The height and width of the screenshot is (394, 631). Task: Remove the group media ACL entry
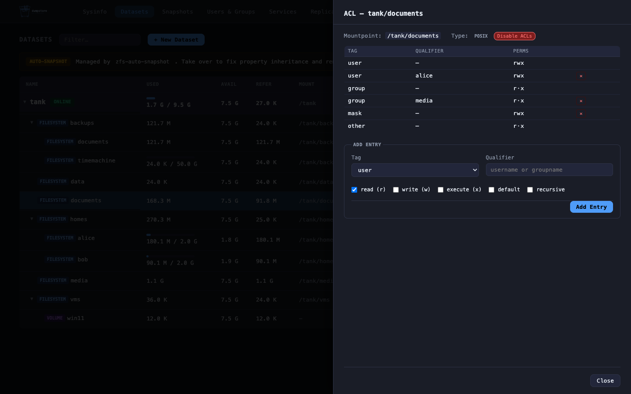click(581, 101)
